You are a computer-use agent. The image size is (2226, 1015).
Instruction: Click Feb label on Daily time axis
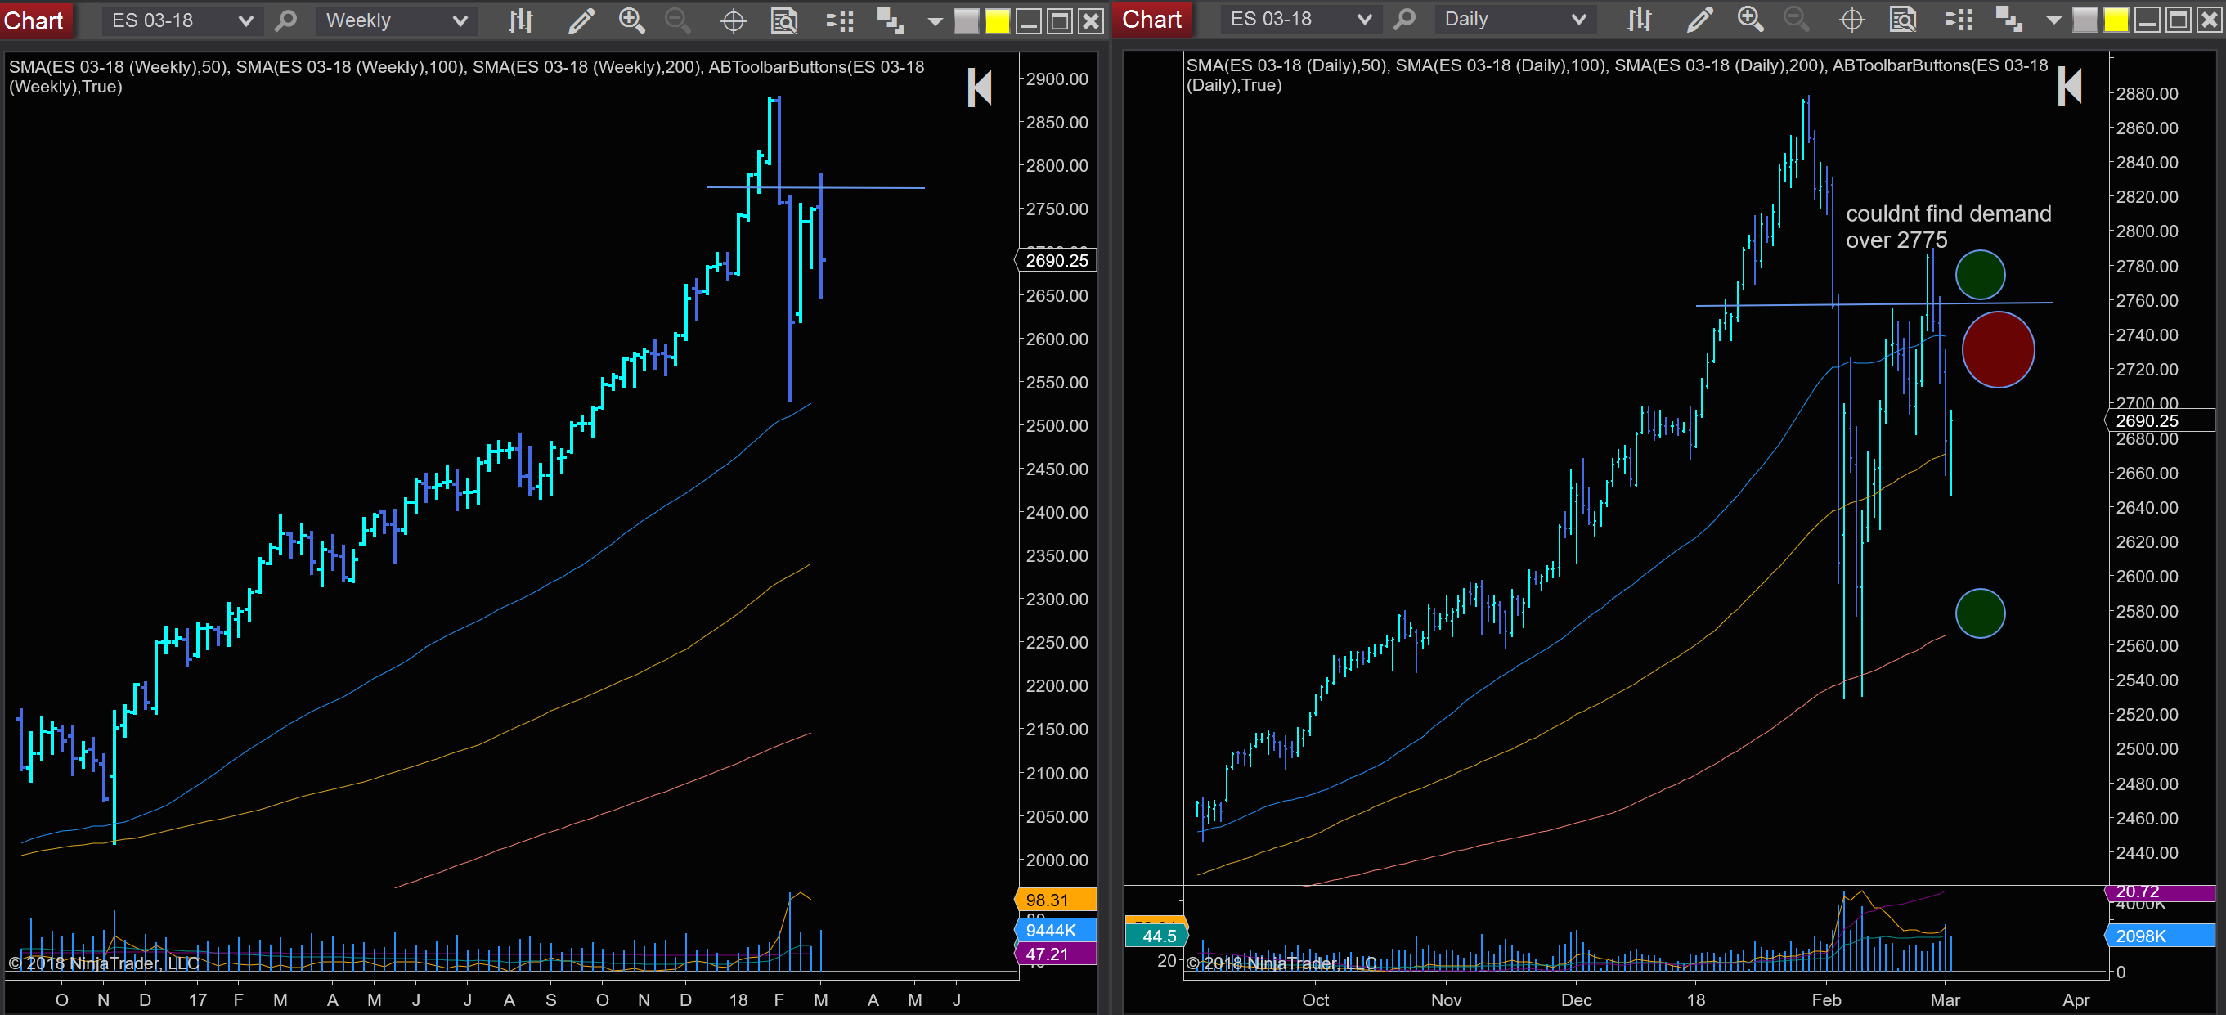pyautogui.click(x=1826, y=999)
